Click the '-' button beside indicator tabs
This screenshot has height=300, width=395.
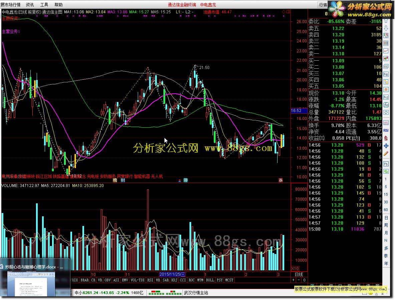tap(299, 280)
